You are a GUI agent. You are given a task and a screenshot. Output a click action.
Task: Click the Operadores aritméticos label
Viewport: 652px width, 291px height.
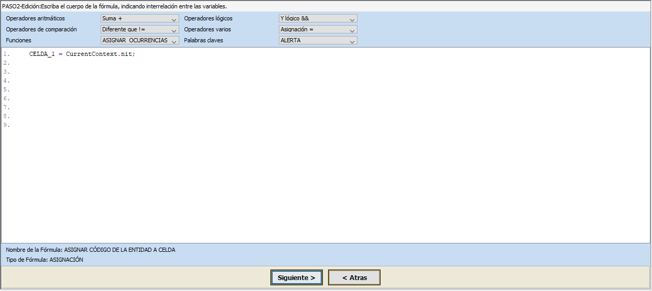click(x=35, y=19)
